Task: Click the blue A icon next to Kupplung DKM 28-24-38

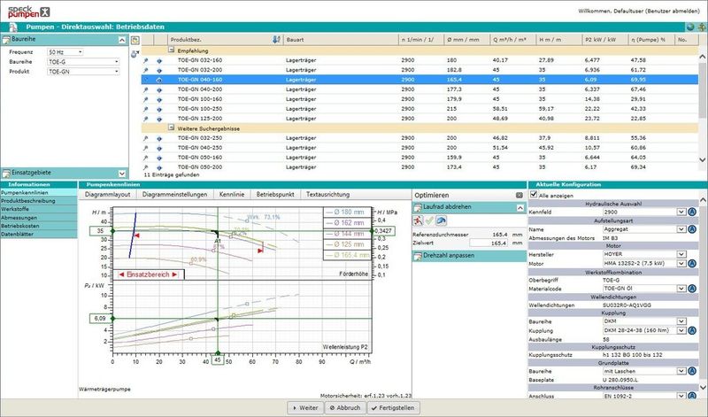Action: click(x=692, y=330)
